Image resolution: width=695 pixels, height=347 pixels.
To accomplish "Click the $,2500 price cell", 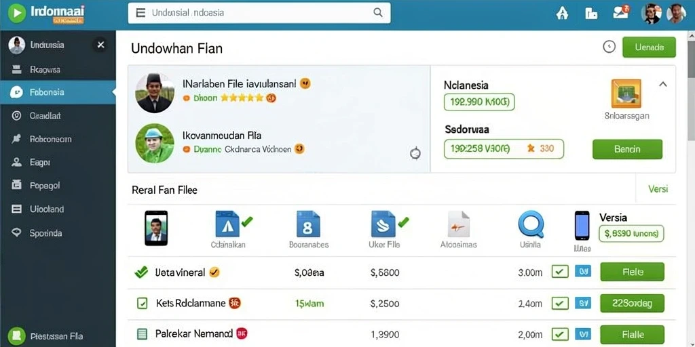I will pos(385,304).
